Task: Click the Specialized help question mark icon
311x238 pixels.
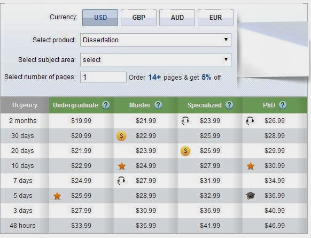Action: point(229,105)
